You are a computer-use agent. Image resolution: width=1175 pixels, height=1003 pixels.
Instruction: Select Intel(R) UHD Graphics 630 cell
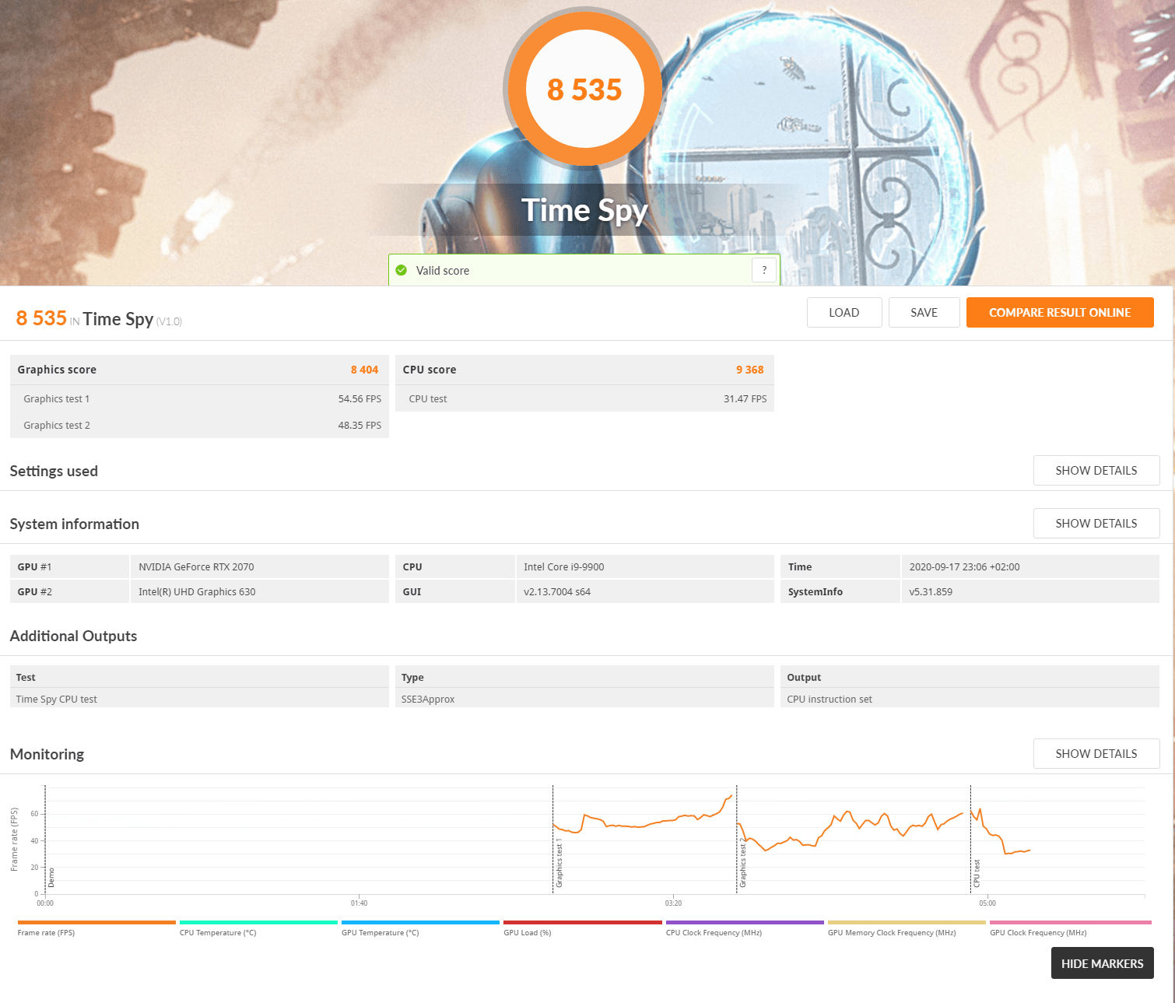click(x=260, y=591)
